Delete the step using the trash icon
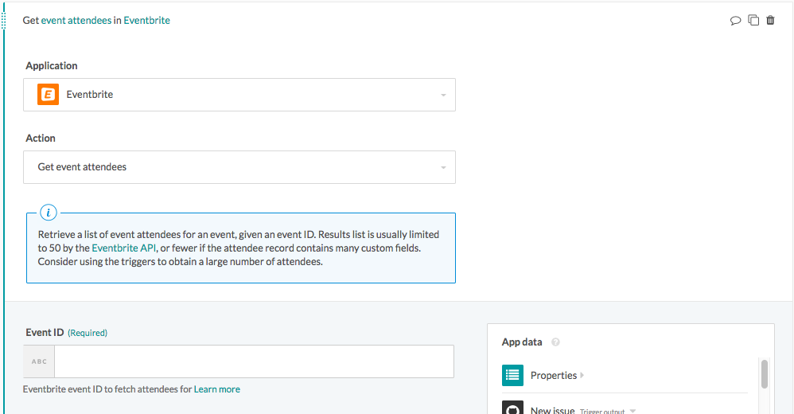This screenshot has width=794, height=414. point(770,21)
